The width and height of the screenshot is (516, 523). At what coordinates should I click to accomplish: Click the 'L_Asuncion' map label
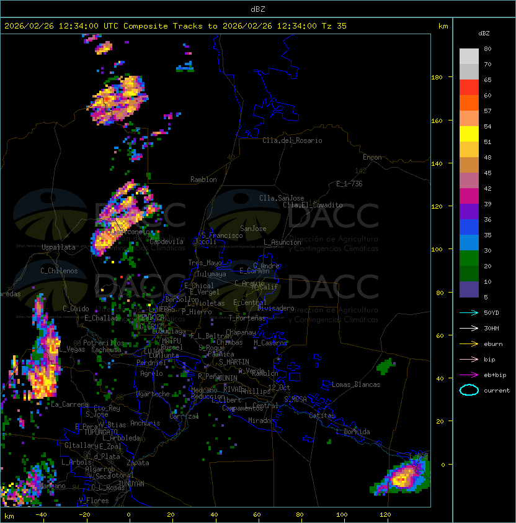[x=282, y=242]
